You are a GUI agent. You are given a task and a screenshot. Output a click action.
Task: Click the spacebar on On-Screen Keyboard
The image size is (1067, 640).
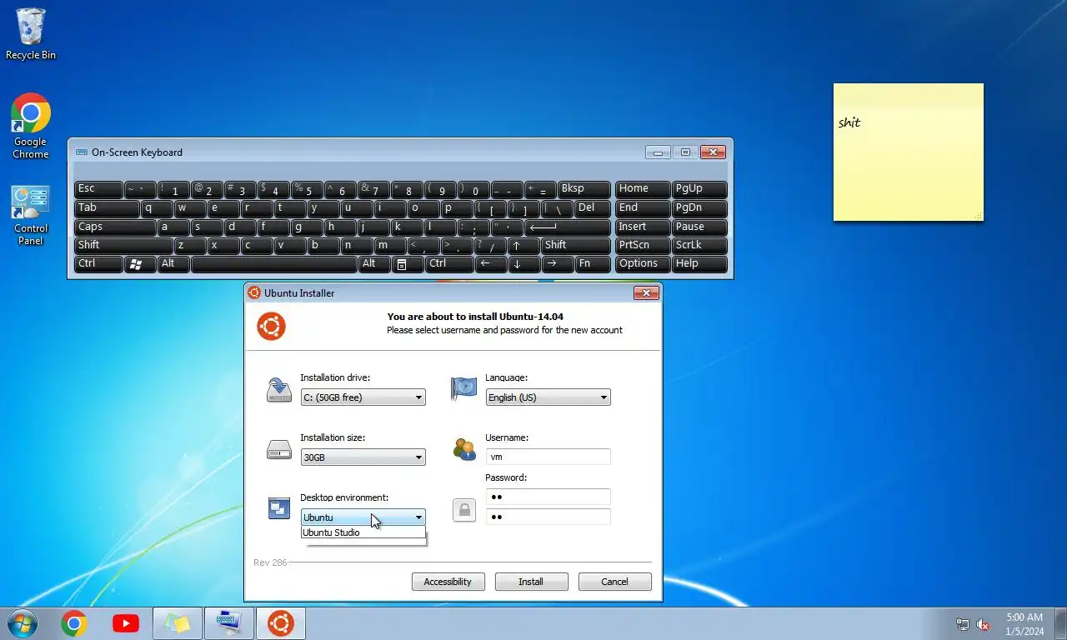274,264
